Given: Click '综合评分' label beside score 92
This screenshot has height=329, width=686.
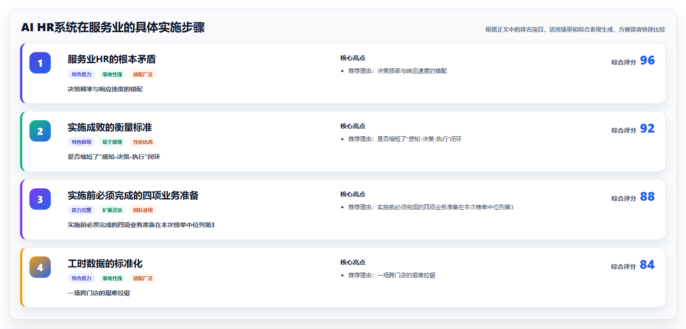Looking at the screenshot, I should tap(624, 131).
